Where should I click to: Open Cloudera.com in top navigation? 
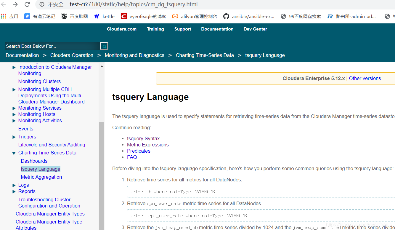coord(122,29)
